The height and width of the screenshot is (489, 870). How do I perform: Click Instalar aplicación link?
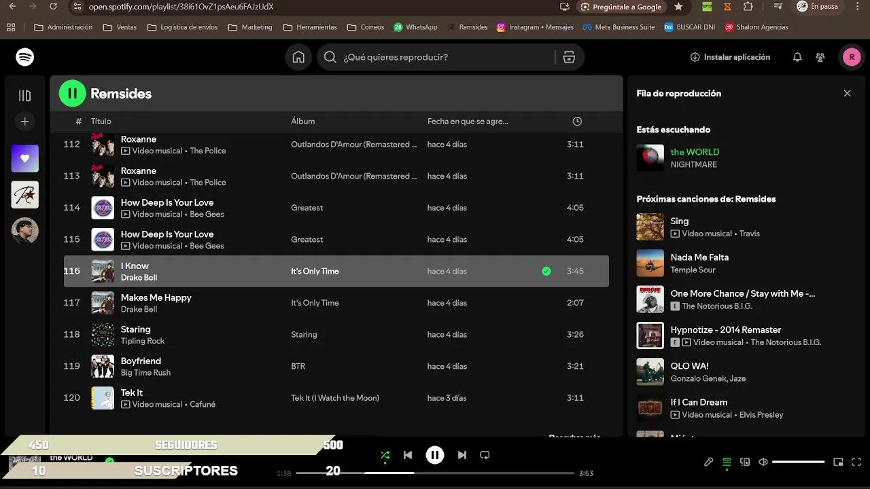click(730, 57)
